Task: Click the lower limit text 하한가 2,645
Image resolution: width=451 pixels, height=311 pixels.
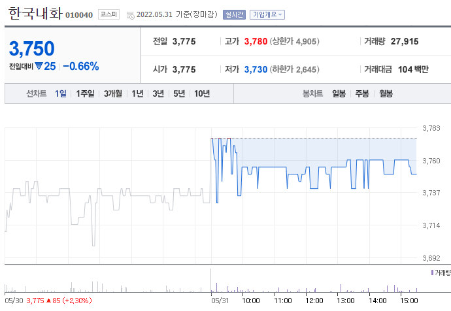Action: pyautogui.click(x=295, y=69)
